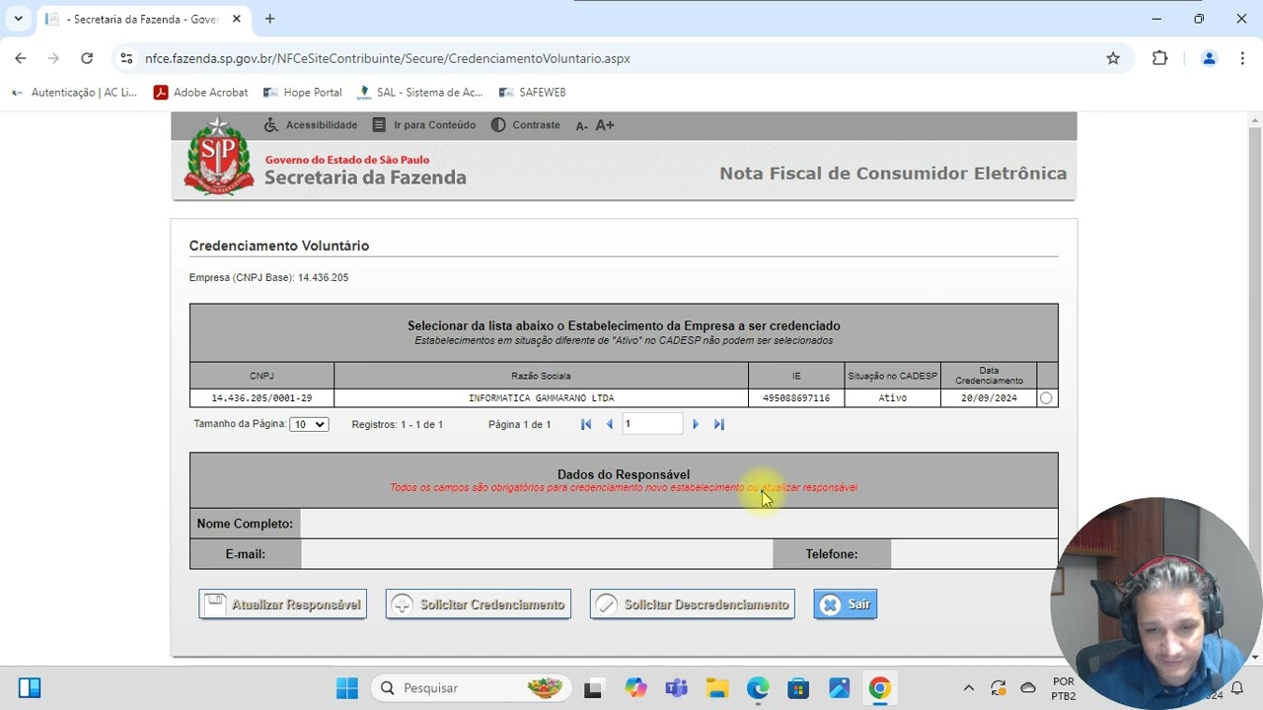Image resolution: width=1263 pixels, height=710 pixels.
Task: Click the OneDrive cloud icon in the tray
Action: (1028, 688)
